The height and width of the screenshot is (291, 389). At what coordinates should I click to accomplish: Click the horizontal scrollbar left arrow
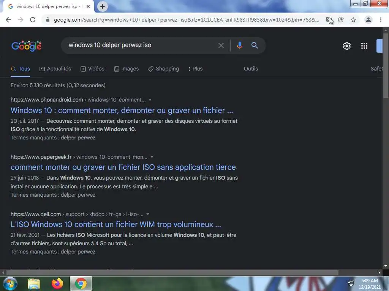pyautogui.click(x=3, y=273)
